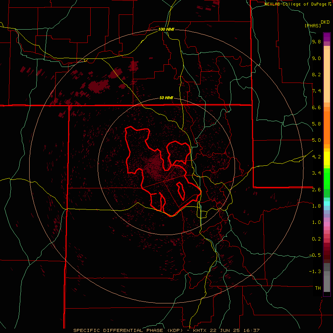Click the [PHAS] units label

[x=313, y=26]
